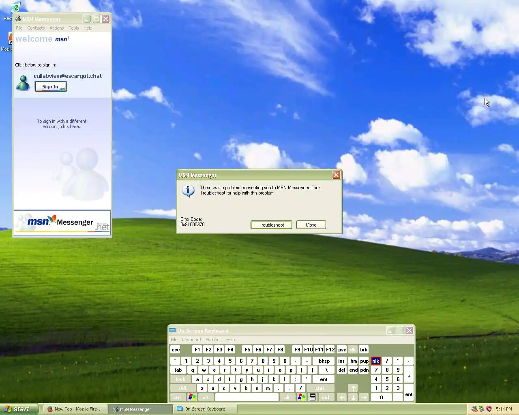Viewport: 519px width, 415px height.
Task: Click the down arrow key on keyboard
Action: (x=353, y=397)
